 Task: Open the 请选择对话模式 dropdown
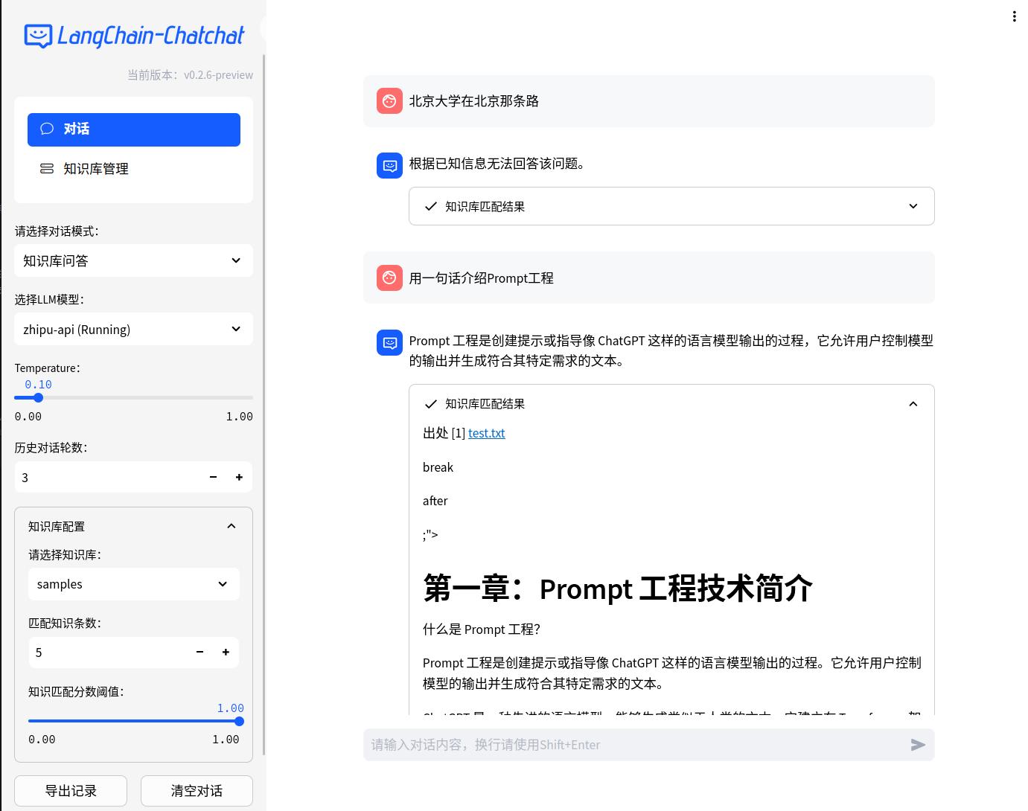pyautogui.click(x=133, y=261)
